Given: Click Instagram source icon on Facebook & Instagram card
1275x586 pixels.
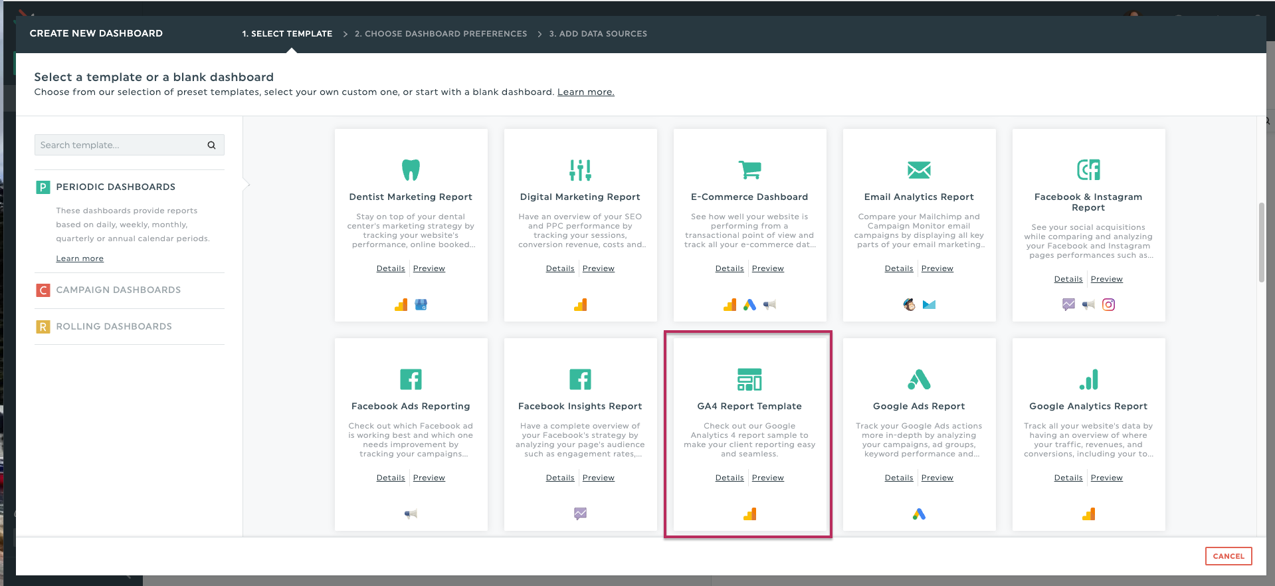Looking at the screenshot, I should click(x=1108, y=305).
